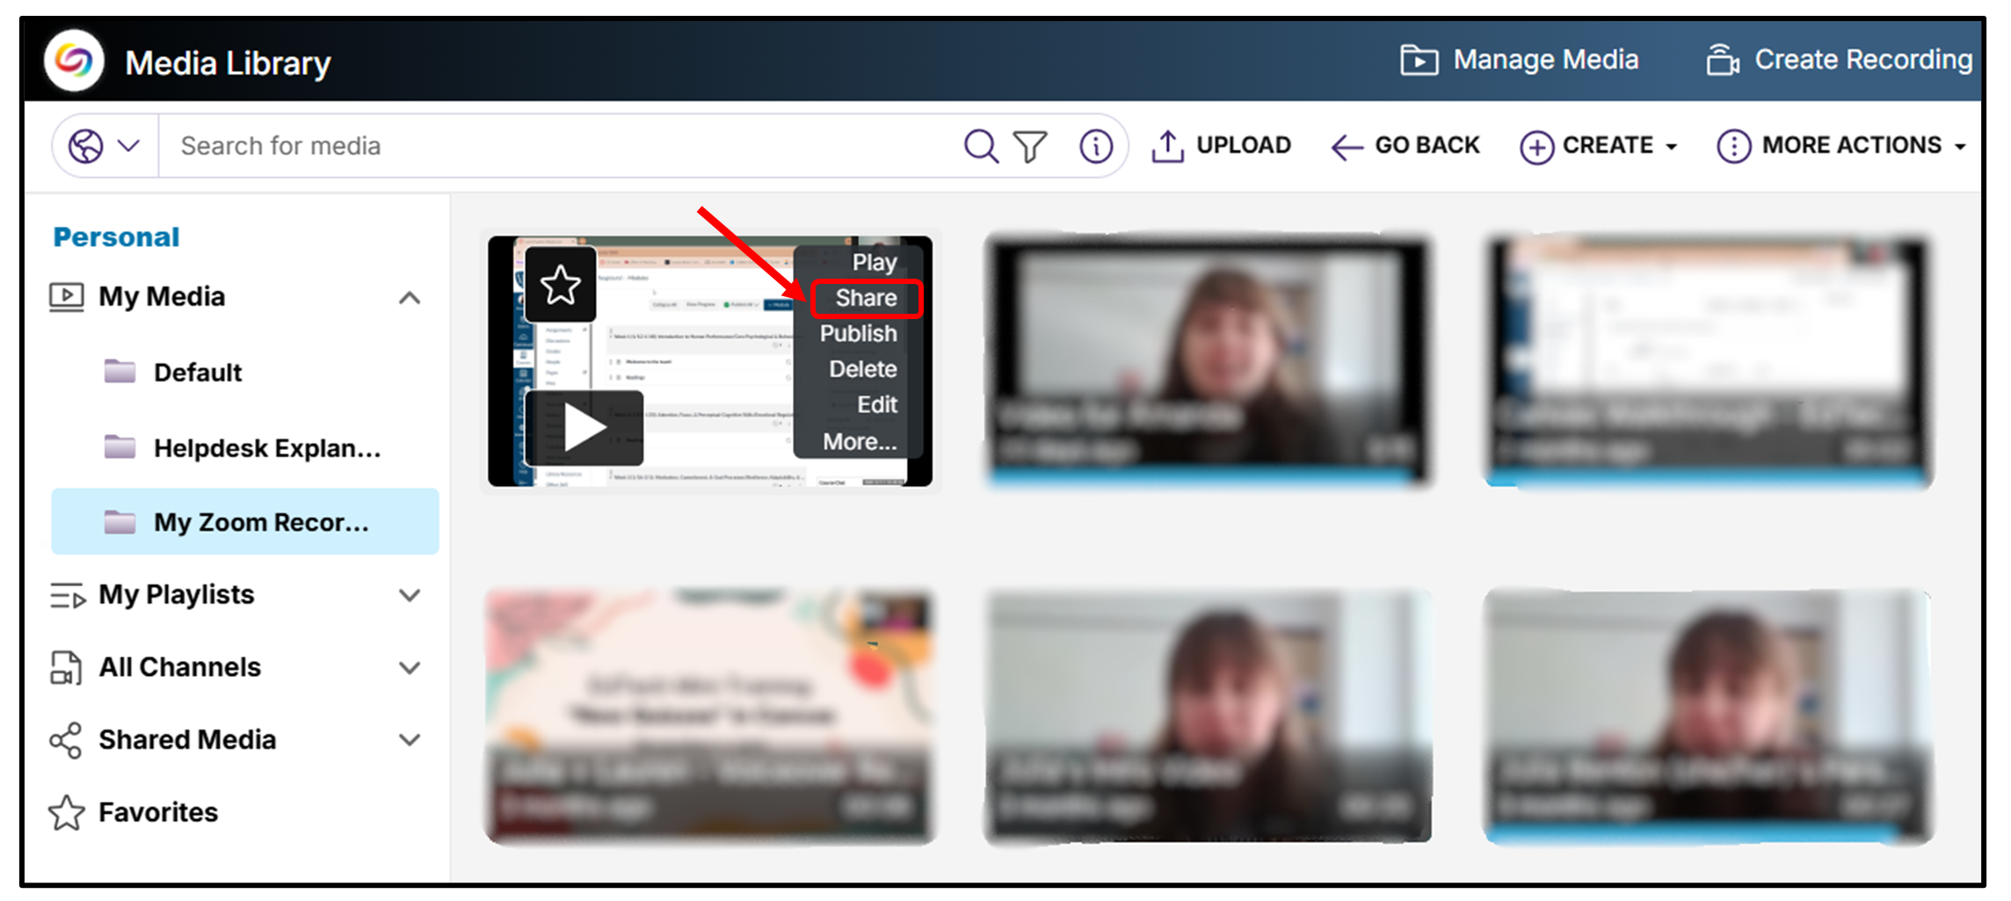Viewport: 2011px width, 901px height.
Task: Expand the Shared Media section
Action: [410, 740]
